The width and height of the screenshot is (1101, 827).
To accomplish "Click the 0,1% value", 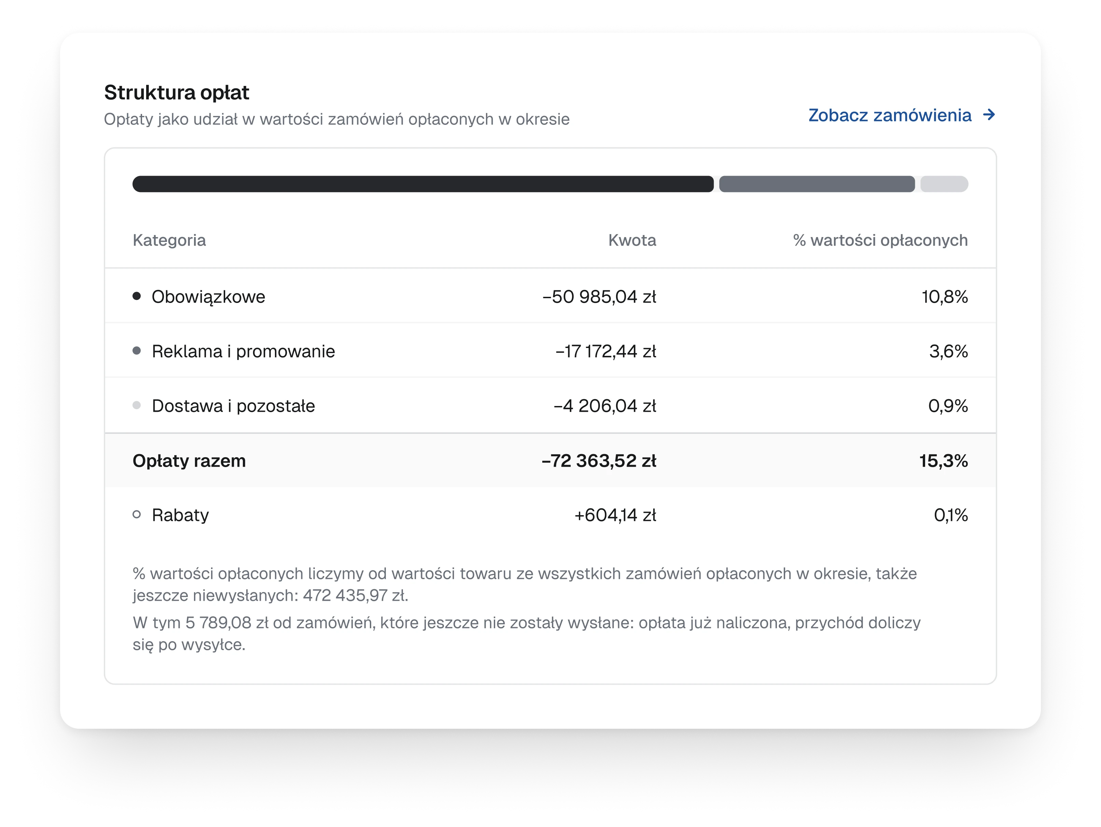I will click(951, 515).
